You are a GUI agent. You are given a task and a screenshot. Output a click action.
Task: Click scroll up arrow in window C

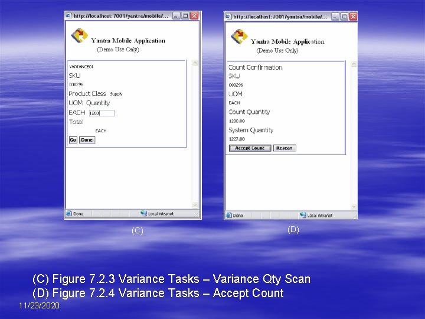pos(195,63)
